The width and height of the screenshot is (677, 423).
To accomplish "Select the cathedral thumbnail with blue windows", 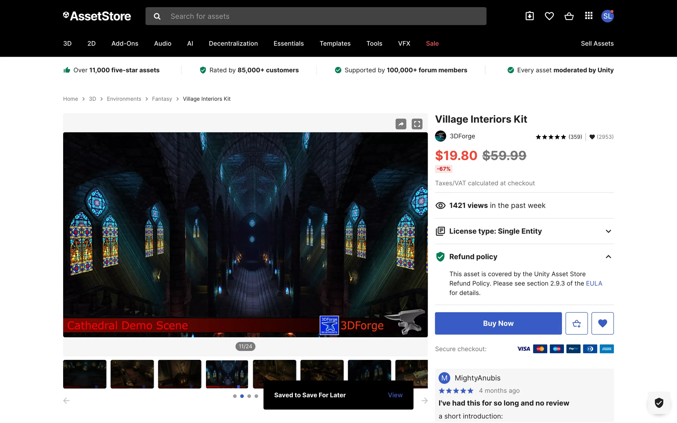I will pyautogui.click(x=227, y=374).
